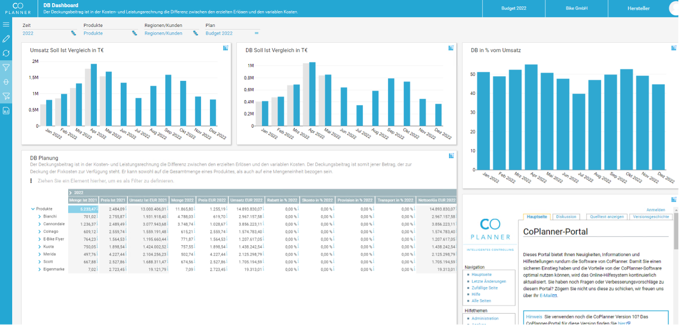The image size is (679, 325).
Task: Collapse the Produkte tree row
Action: (x=33, y=209)
